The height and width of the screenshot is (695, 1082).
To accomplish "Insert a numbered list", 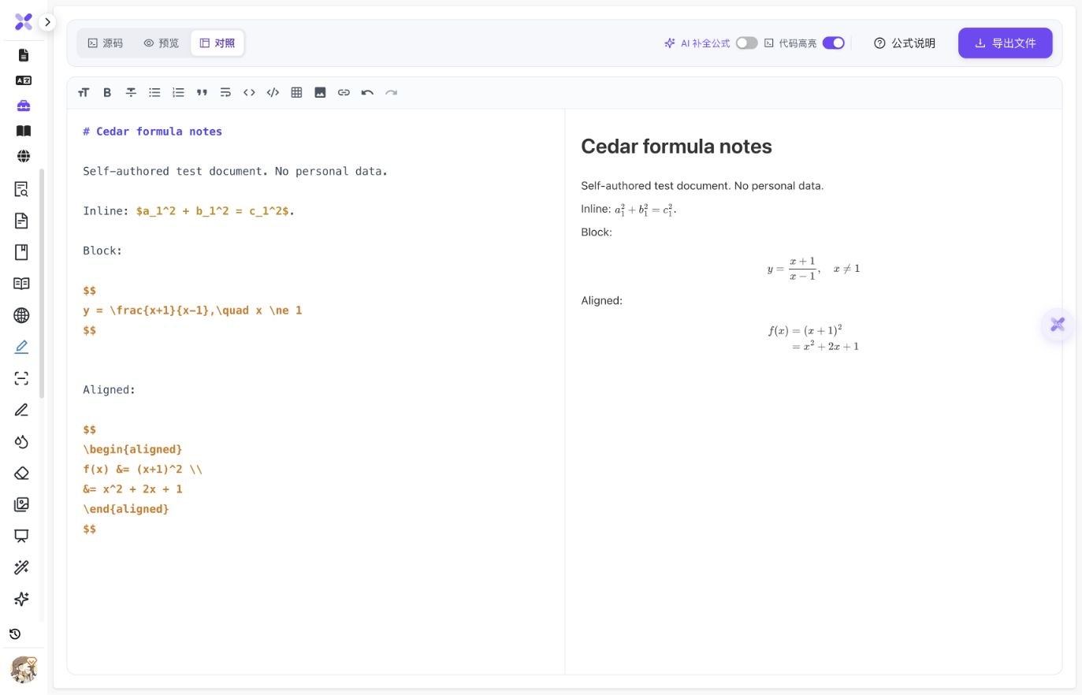I will tap(178, 93).
